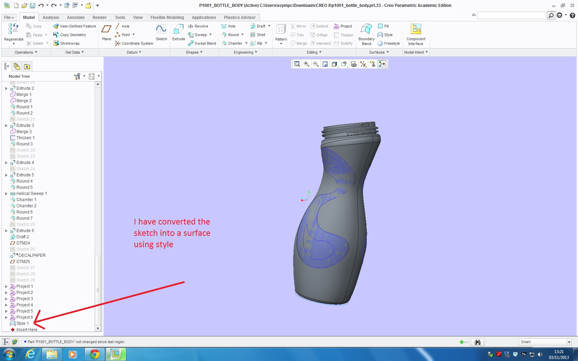Switch to the Favorites tab
This screenshot has height=361, width=578.
click(x=27, y=66)
